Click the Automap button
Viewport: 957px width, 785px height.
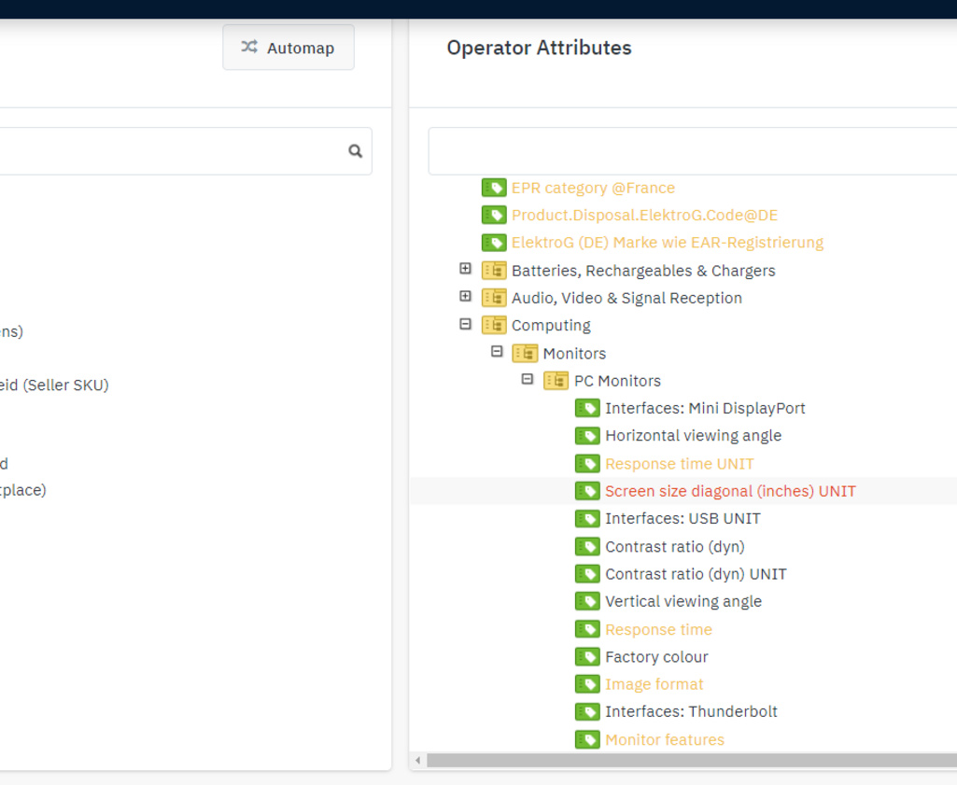coord(289,48)
